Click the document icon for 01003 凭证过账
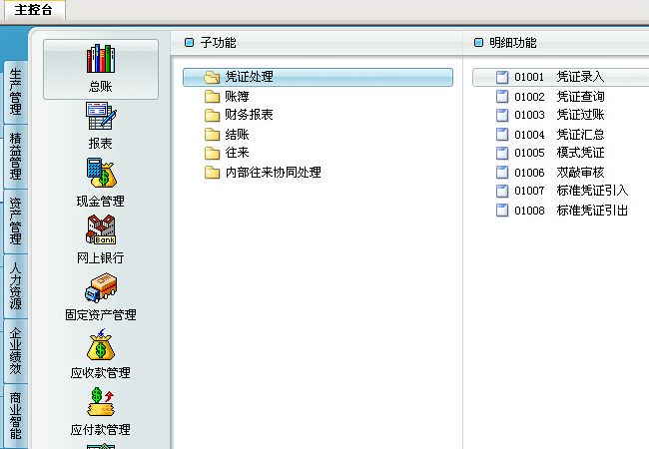Viewport: 649px width, 449px height. [x=502, y=115]
